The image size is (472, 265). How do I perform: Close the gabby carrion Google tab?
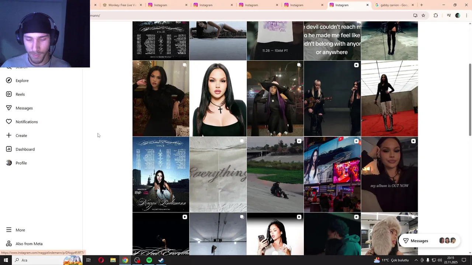click(413, 5)
